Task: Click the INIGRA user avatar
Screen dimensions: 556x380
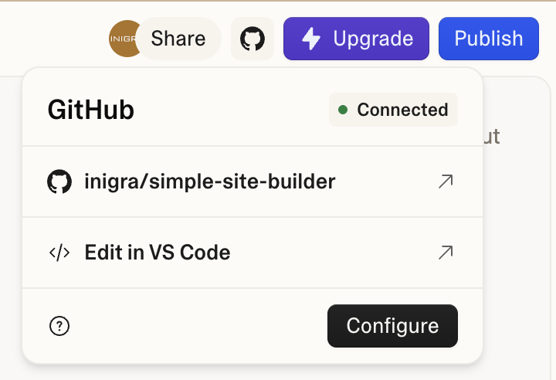Action: click(122, 39)
